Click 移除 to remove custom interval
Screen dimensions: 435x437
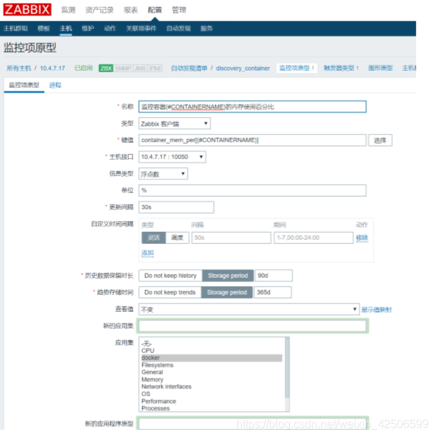(x=362, y=238)
